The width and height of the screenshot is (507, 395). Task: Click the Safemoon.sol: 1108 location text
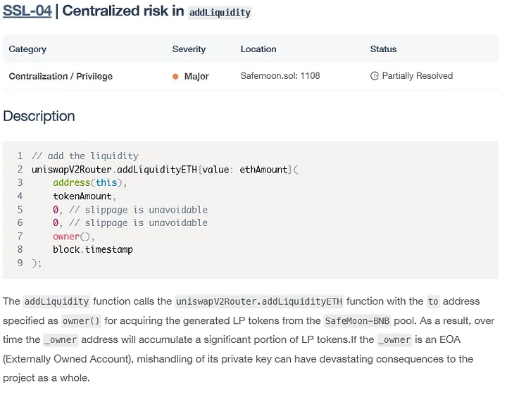[x=280, y=75]
